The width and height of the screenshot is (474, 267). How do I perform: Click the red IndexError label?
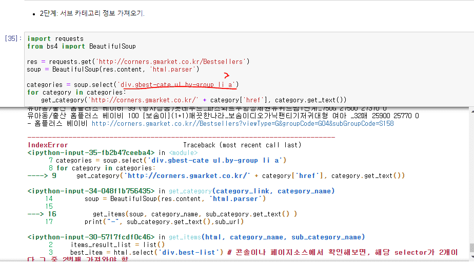(x=47, y=145)
